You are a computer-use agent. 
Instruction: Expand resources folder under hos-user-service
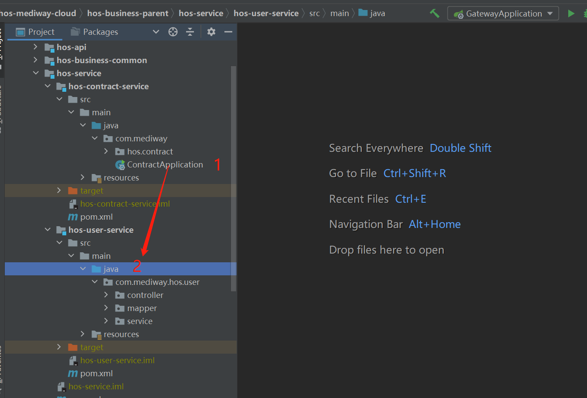(x=83, y=334)
